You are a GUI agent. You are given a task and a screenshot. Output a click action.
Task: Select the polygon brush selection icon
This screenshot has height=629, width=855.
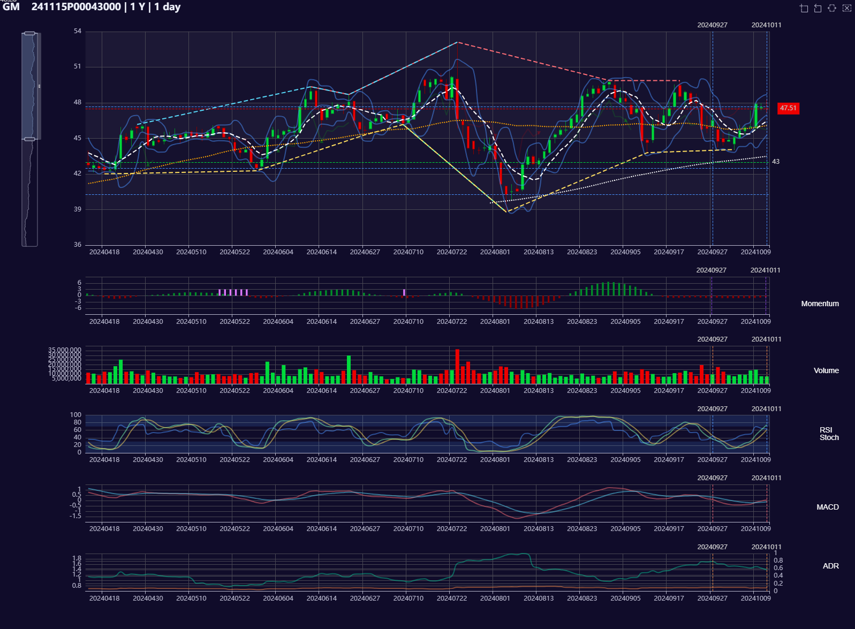click(x=832, y=8)
